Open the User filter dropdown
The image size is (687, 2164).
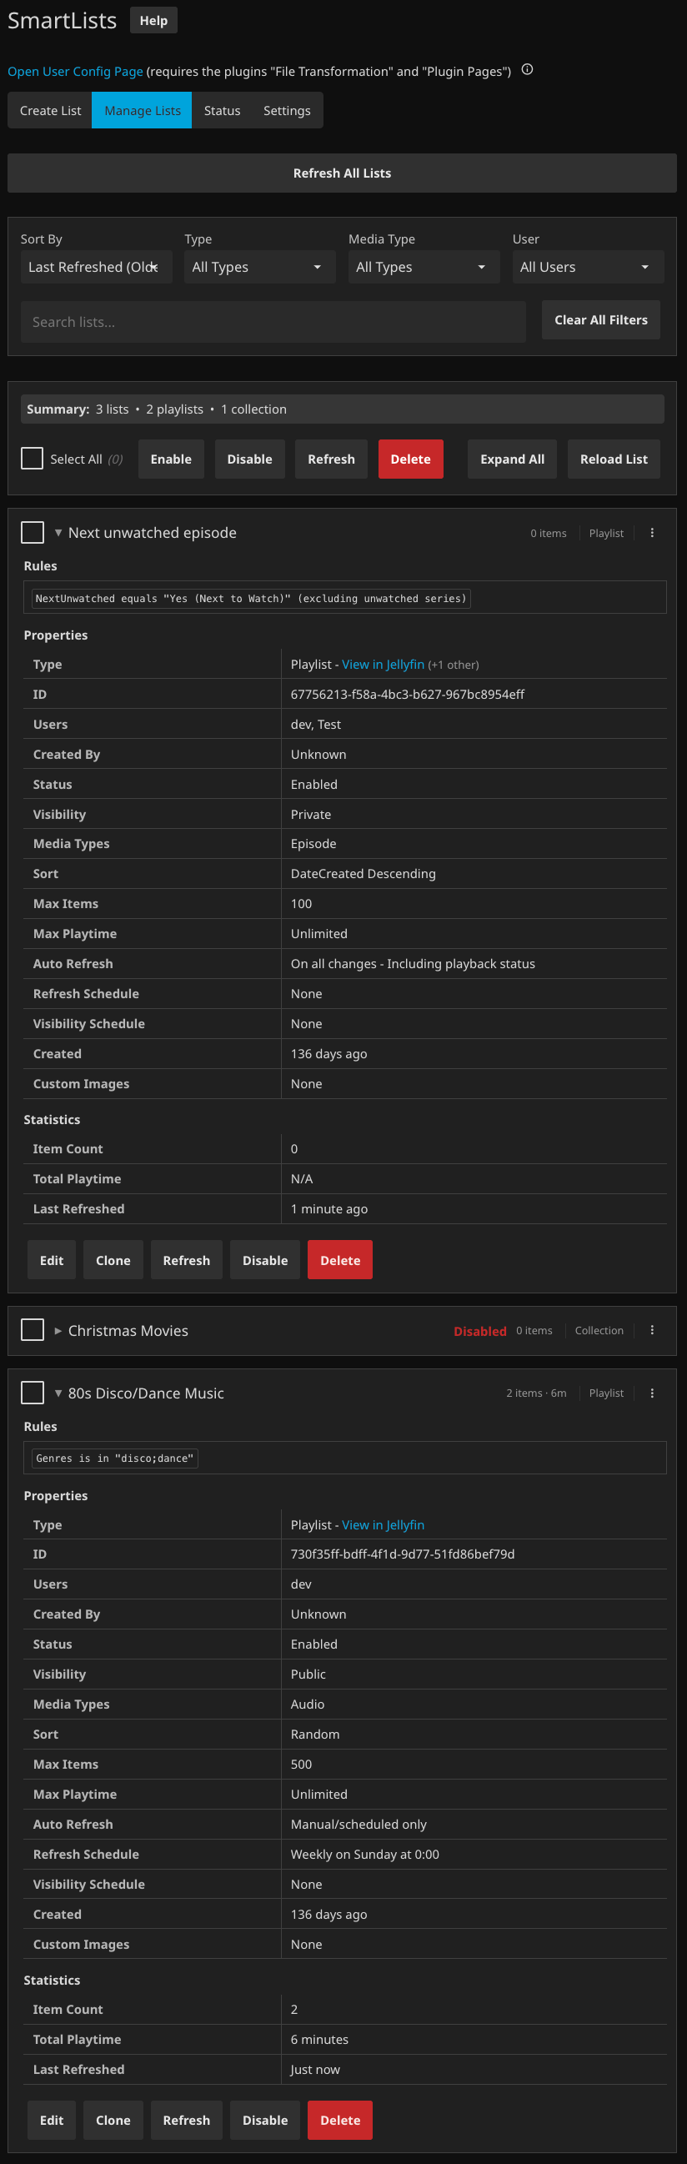point(588,267)
